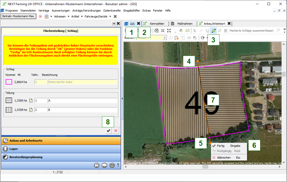
Task: Switch to the Kennzahlen tab
Action: 157,24
